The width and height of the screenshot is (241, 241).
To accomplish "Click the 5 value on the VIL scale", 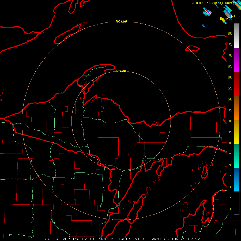I will [231, 198].
